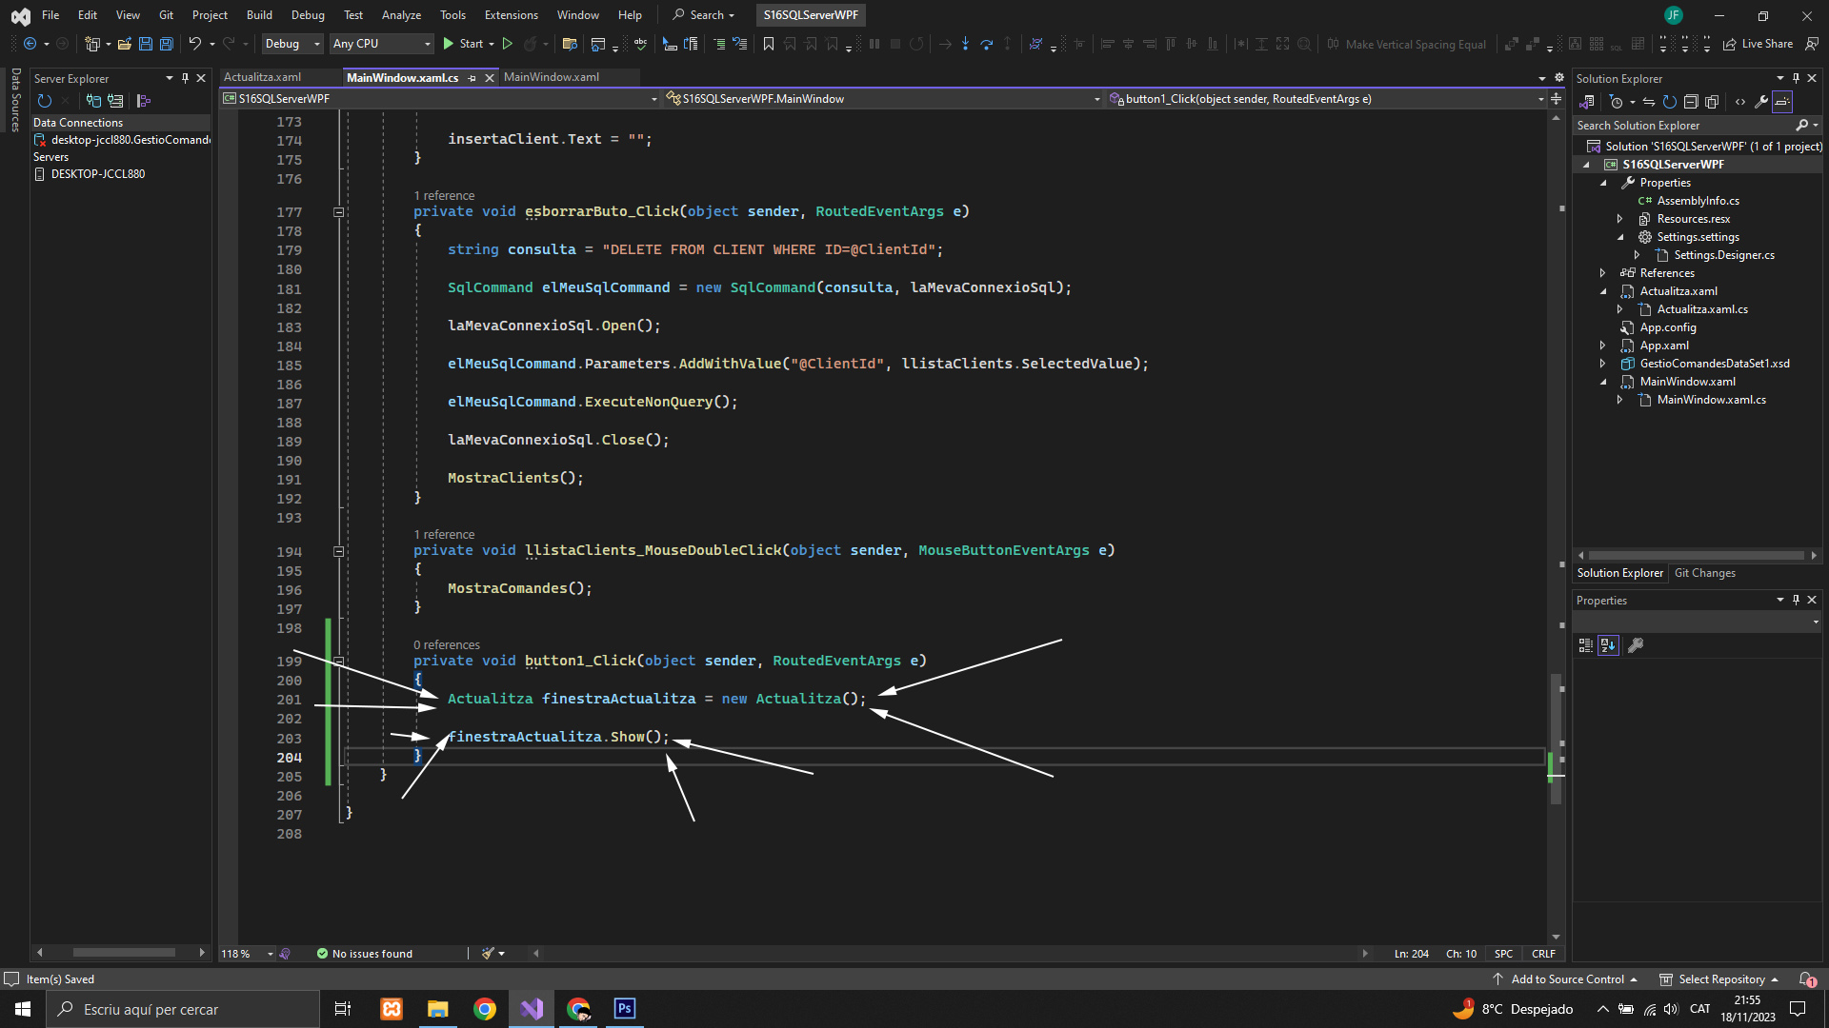Open Photoshop from the Windows taskbar

pos(625,1009)
